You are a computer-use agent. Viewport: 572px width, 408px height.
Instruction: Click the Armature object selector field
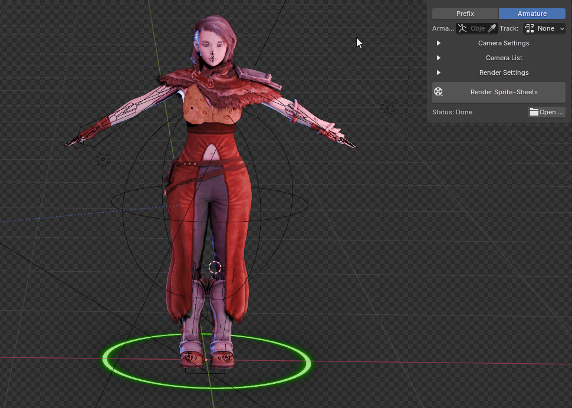click(x=476, y=28)
